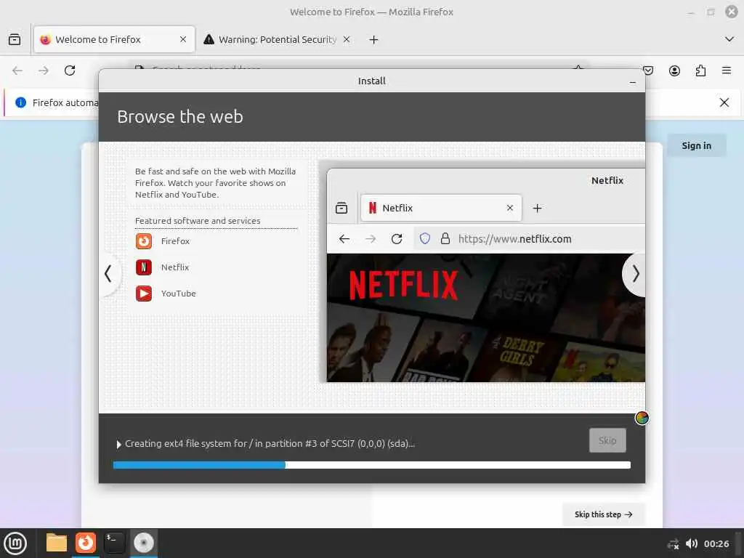Open the Linux Mint start menu
The width and height of the screenshot is (744, 558).
(x=15, y=543)
